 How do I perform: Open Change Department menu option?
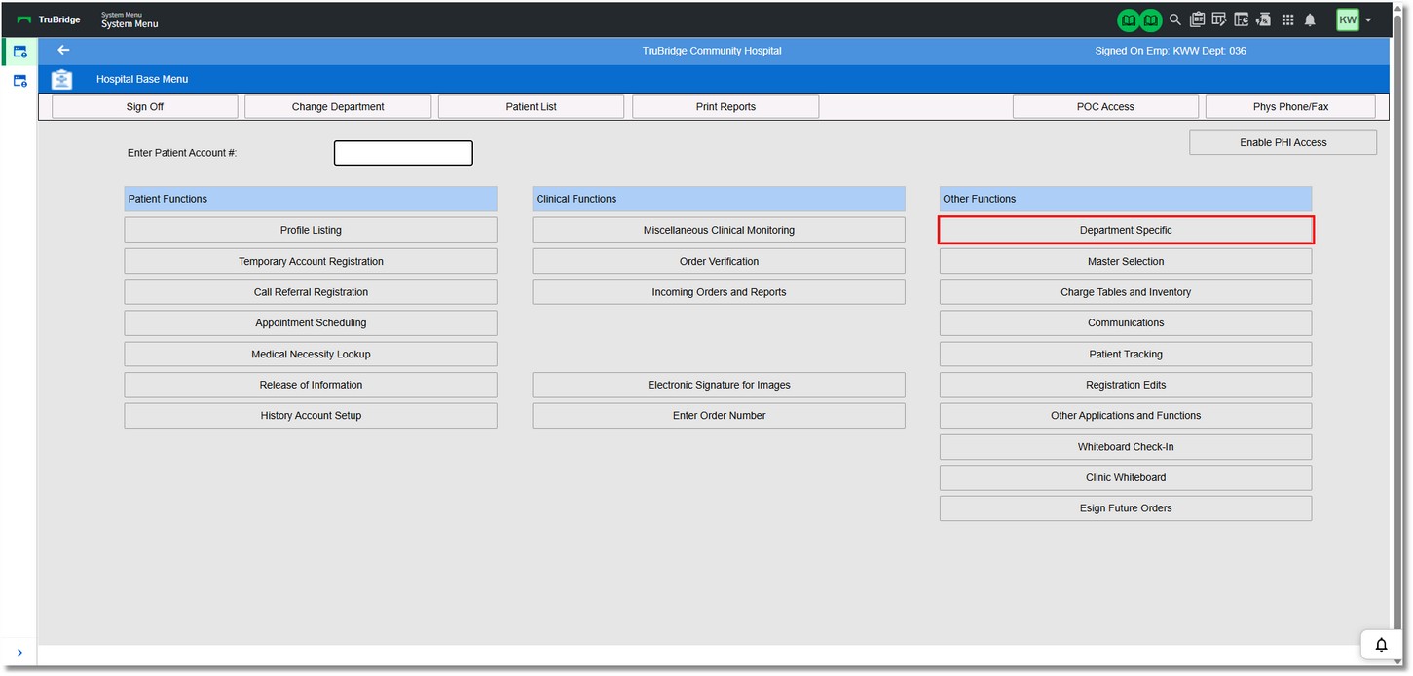click(337, 107)
